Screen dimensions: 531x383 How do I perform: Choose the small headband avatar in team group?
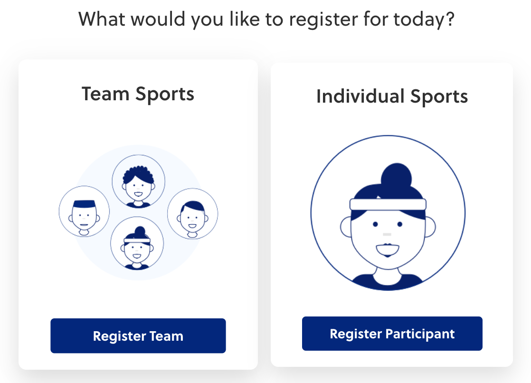pyautogui.click(x=137, y=244)
